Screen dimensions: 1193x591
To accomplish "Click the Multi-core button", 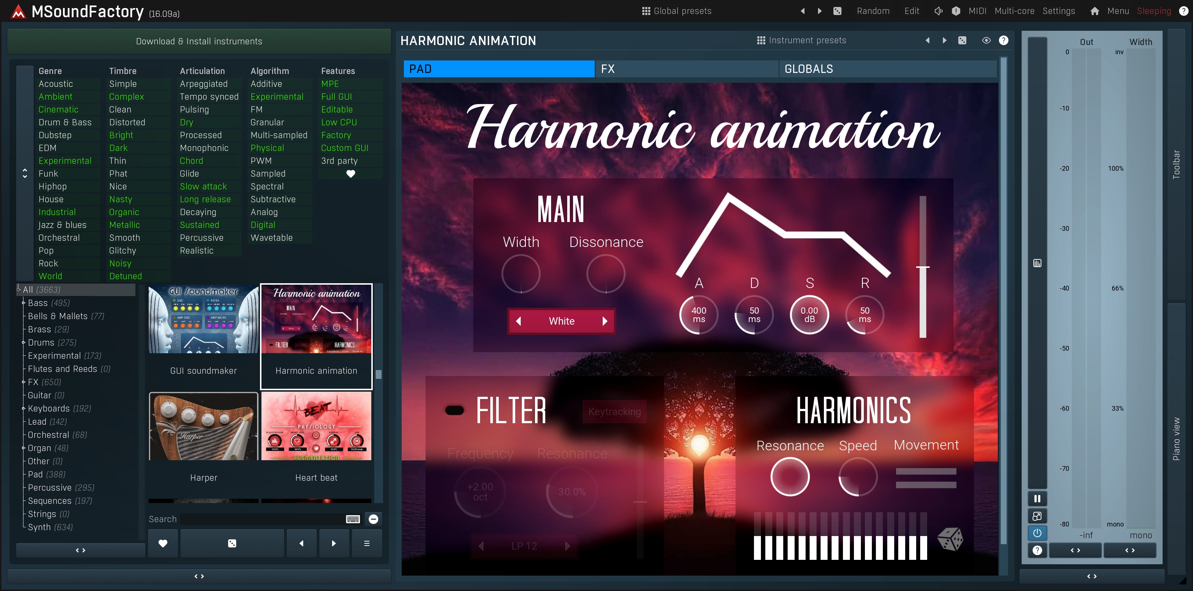I will pyautogui.click(x=1014, y=11).
